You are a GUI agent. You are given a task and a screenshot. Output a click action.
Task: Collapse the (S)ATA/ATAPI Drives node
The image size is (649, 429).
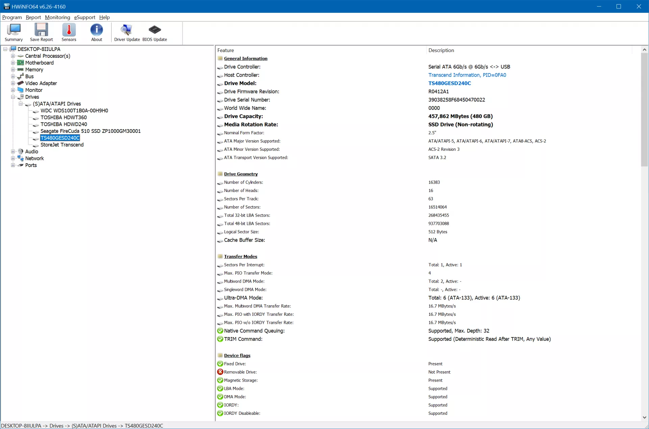pos(21,104)
